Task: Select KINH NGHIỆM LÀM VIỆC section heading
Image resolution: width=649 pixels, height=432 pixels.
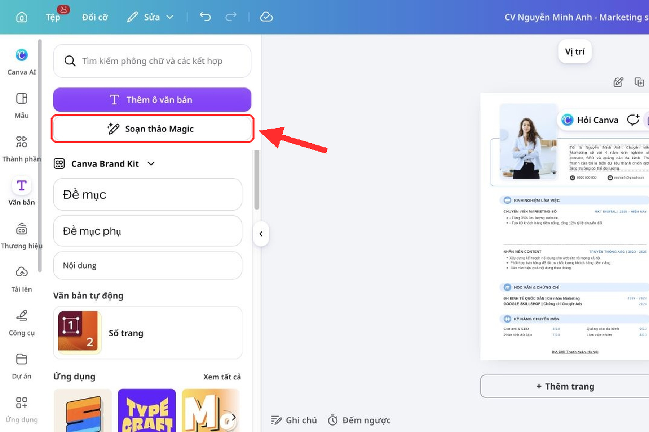Action: [x=537, y=200]
